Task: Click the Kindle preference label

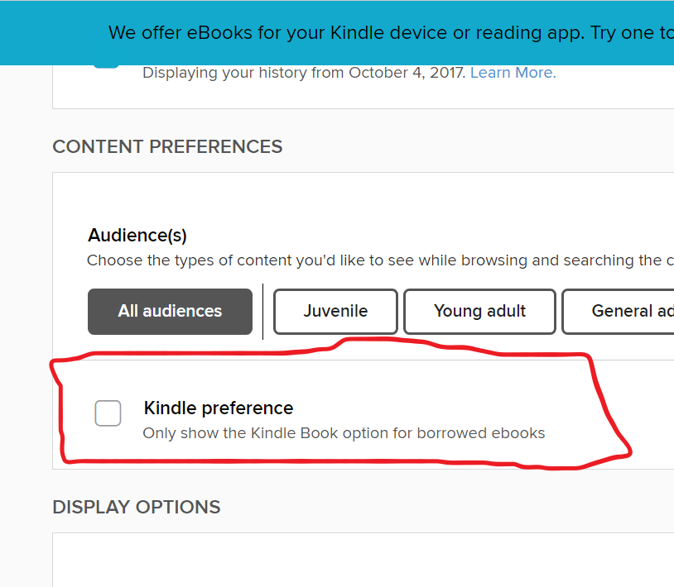Action: [219, 408]
